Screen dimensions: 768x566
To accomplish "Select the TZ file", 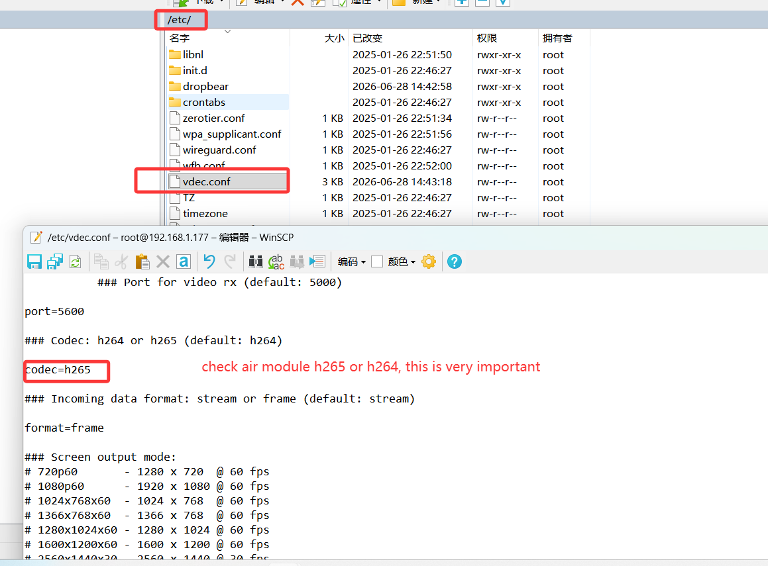I will [189, 198].
